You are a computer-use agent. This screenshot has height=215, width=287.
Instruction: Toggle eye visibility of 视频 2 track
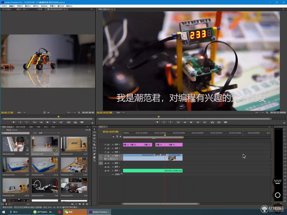105,152
